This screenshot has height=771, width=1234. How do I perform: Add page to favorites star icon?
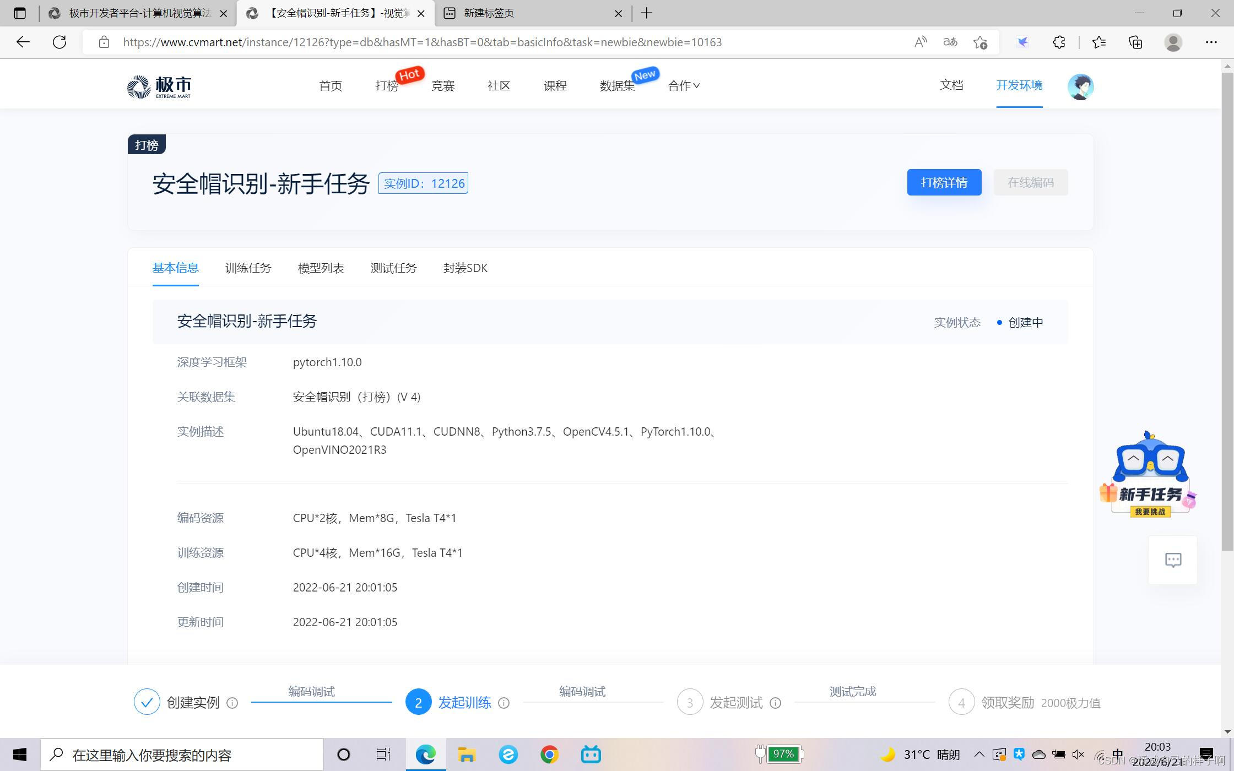pos(980,42)
